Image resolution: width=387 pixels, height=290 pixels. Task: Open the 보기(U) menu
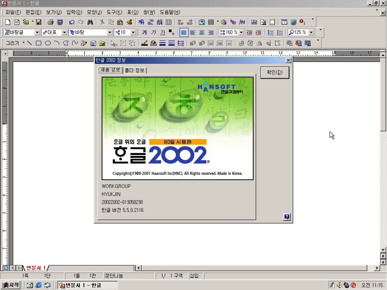pyautogui.click(x=54, y=12)
